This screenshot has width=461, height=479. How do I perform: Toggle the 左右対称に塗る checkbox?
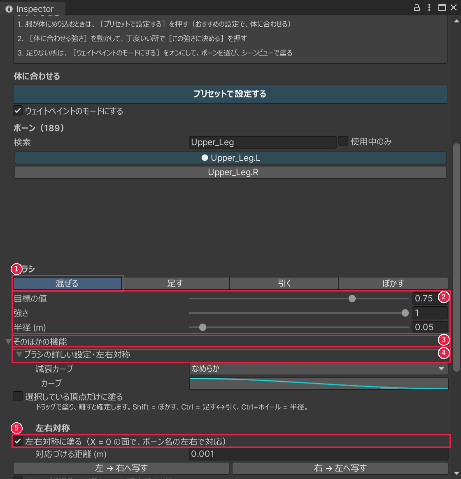tap(18, 442)
